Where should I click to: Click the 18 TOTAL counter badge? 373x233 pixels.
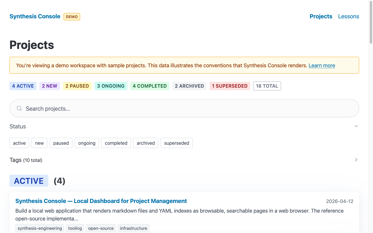(267, 86)
